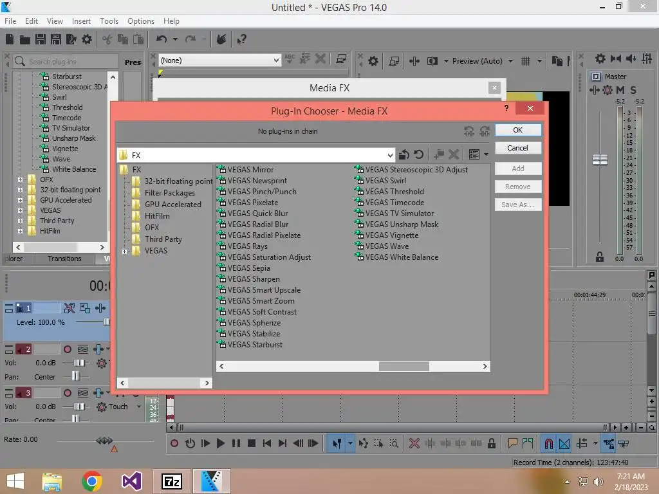Click the Pause button

tap(236, 443)
